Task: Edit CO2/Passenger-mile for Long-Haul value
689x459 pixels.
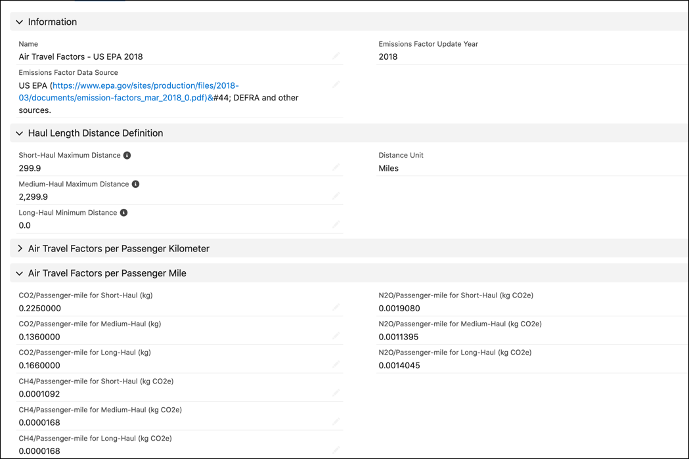Action: [336, 364]
